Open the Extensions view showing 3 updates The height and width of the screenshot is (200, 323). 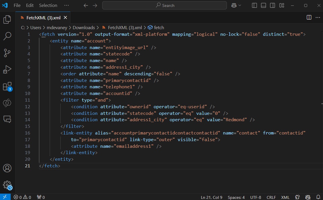pyautogui.click(x=7, y=86)
